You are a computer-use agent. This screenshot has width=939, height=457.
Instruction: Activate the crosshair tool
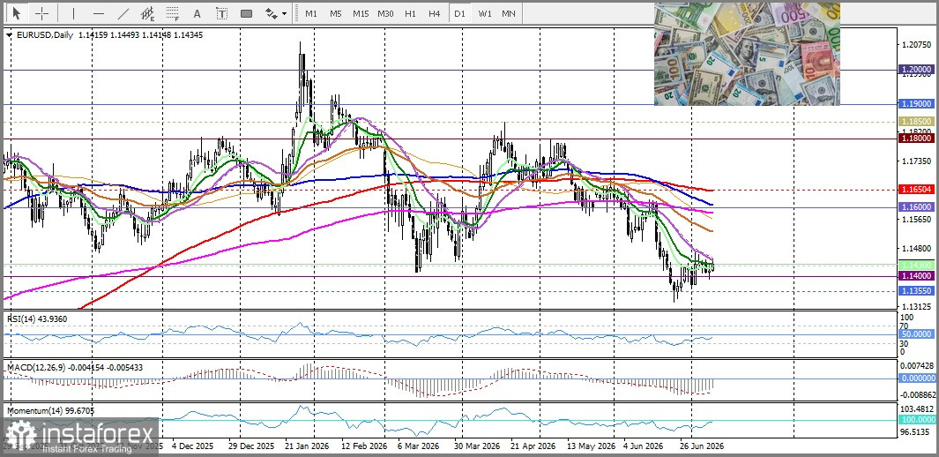tap(42, 13)
